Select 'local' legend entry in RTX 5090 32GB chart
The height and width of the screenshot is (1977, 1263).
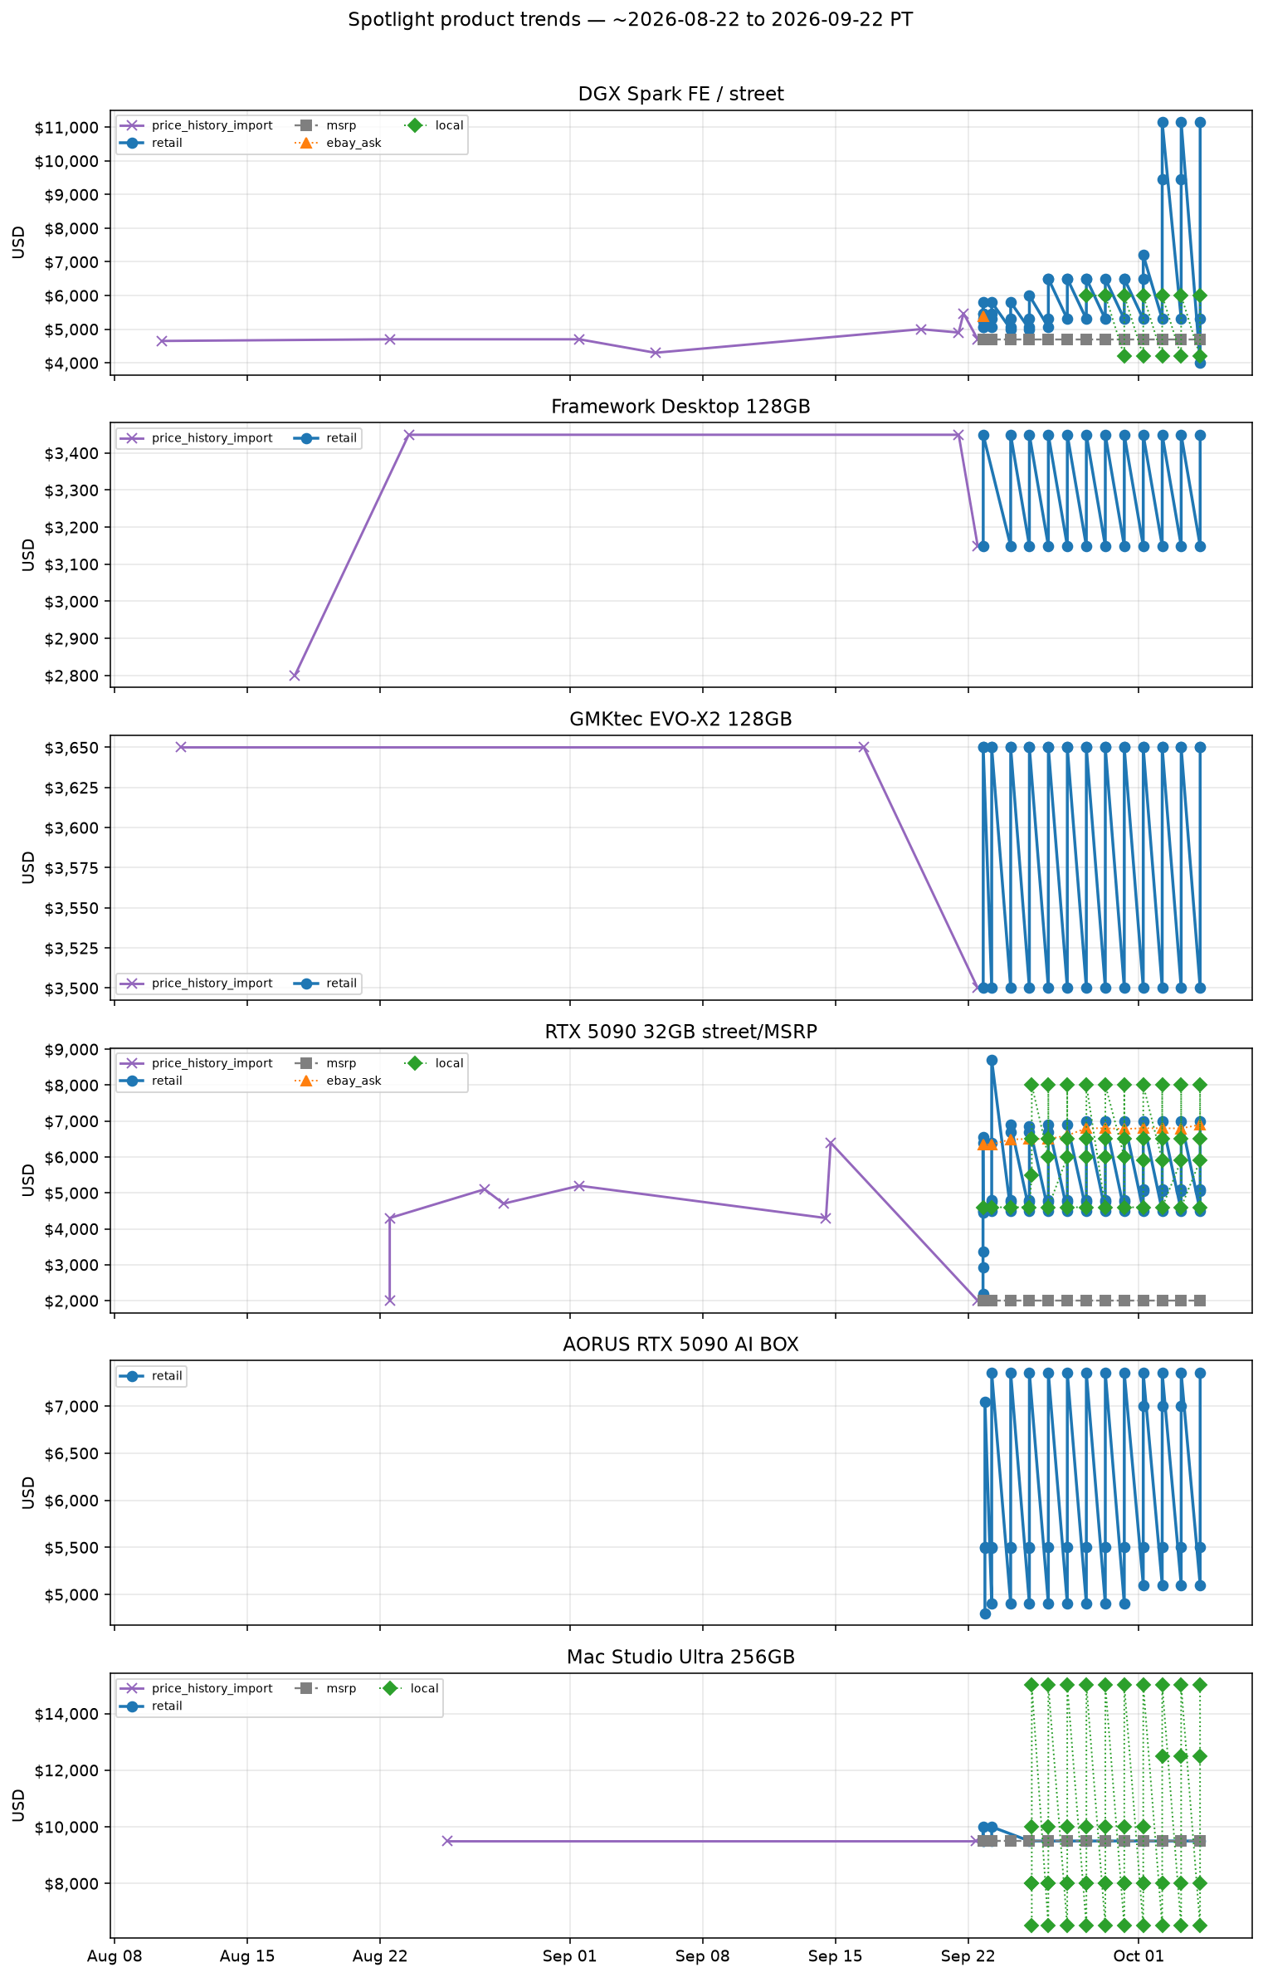(x=434, y=1063)
